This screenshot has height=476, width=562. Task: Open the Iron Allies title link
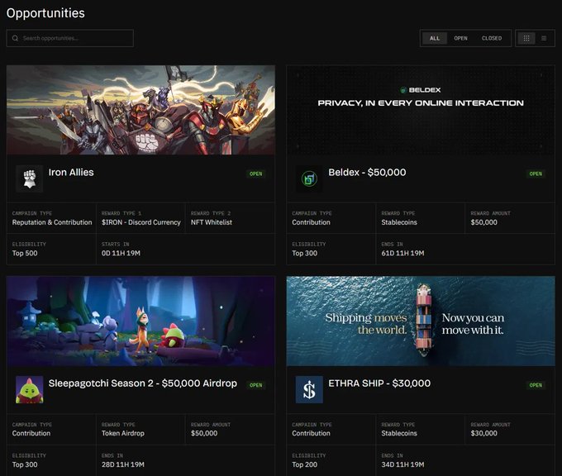(x=71, y=173)
